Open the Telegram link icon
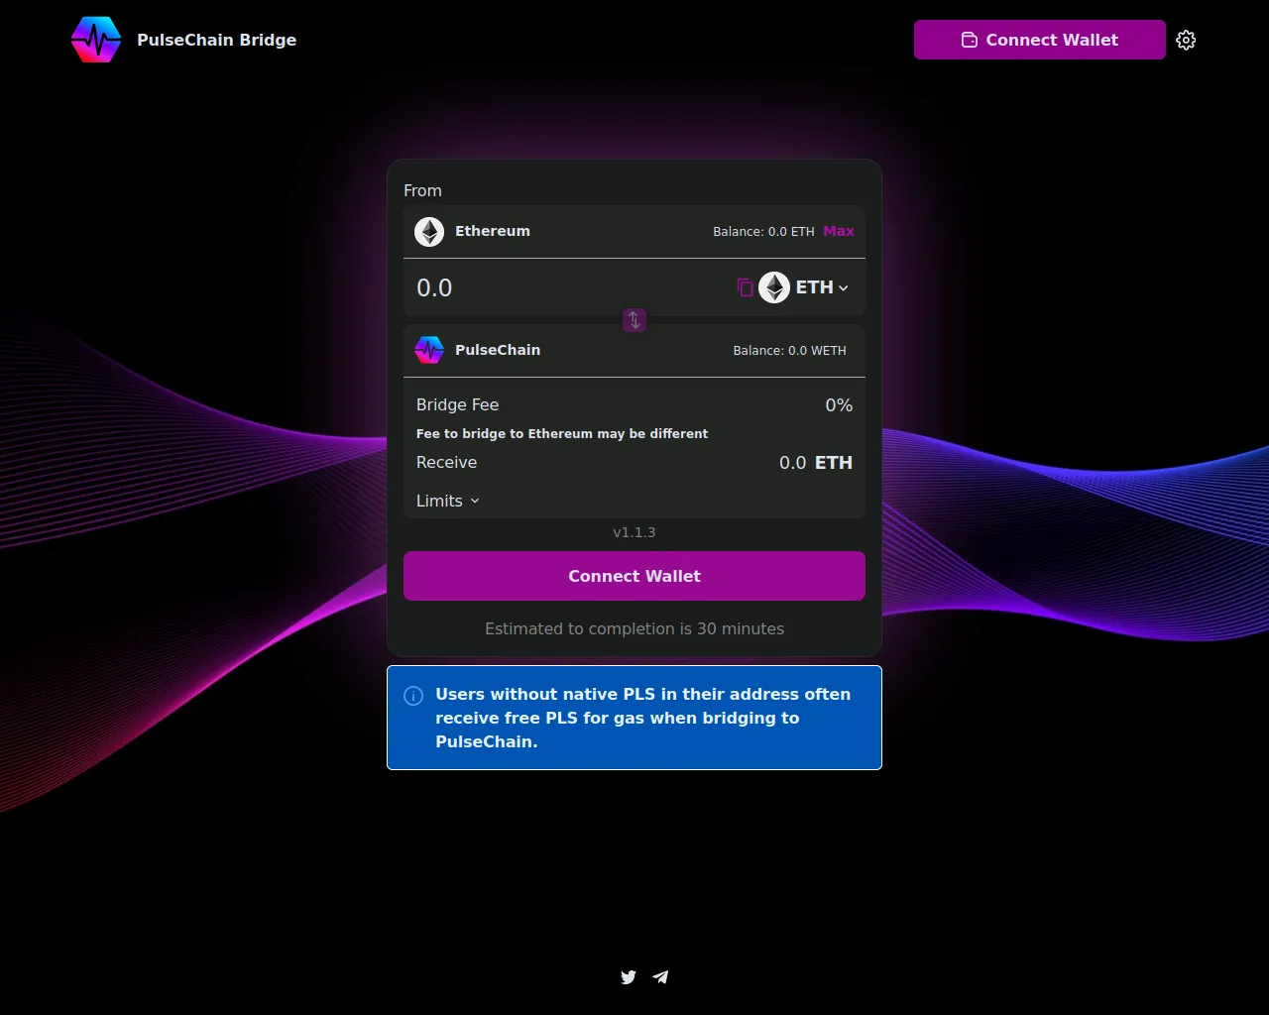Viewport: 1269px width, 1015px height. pyautogui.click(x=660, y=977)
